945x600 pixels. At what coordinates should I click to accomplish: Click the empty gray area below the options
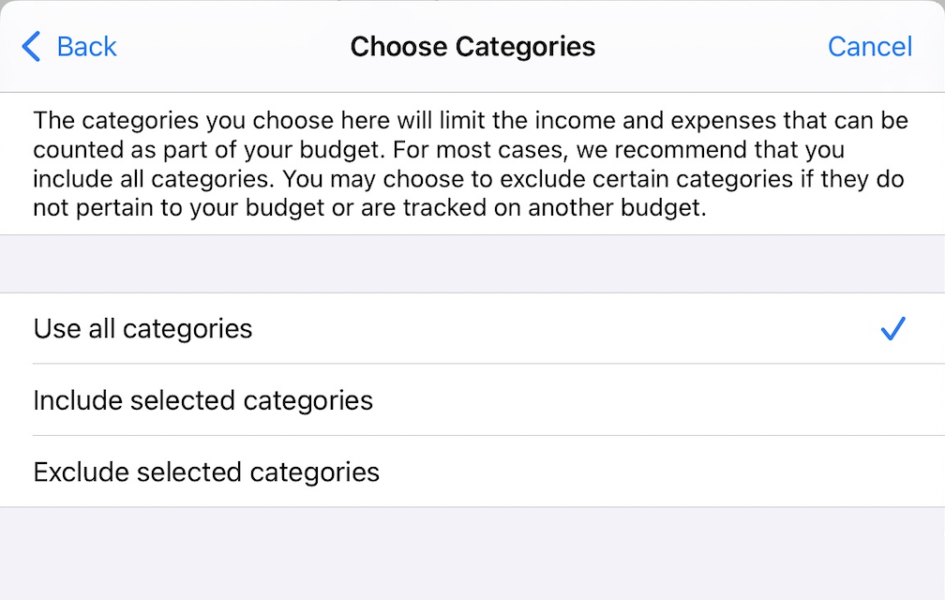tap(472, 553)
